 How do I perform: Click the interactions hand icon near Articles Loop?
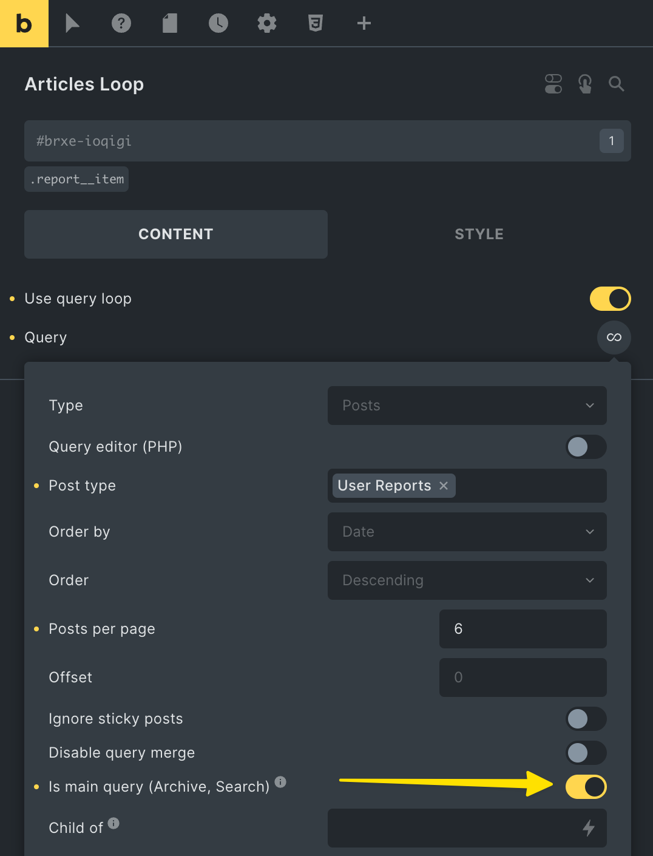(584, 84)
